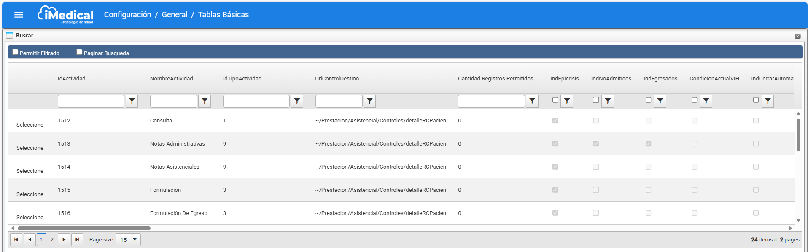Click the iMedical logo
This screenshot has height=252, width=808.
pos(66,15)
